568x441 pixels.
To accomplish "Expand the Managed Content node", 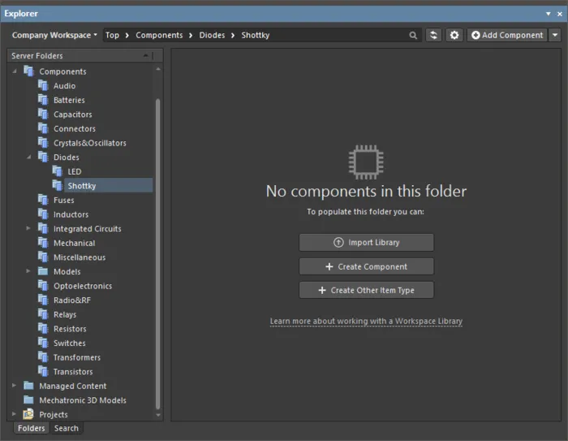I will tap(14, 385).
